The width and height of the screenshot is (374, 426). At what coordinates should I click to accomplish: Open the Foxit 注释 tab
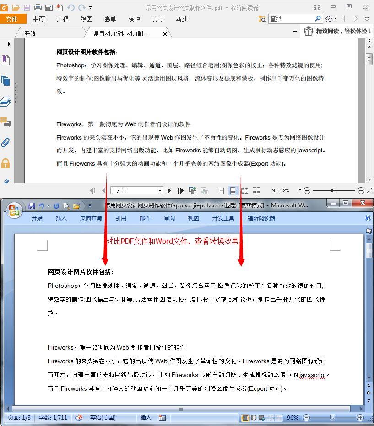coord(63,19)
